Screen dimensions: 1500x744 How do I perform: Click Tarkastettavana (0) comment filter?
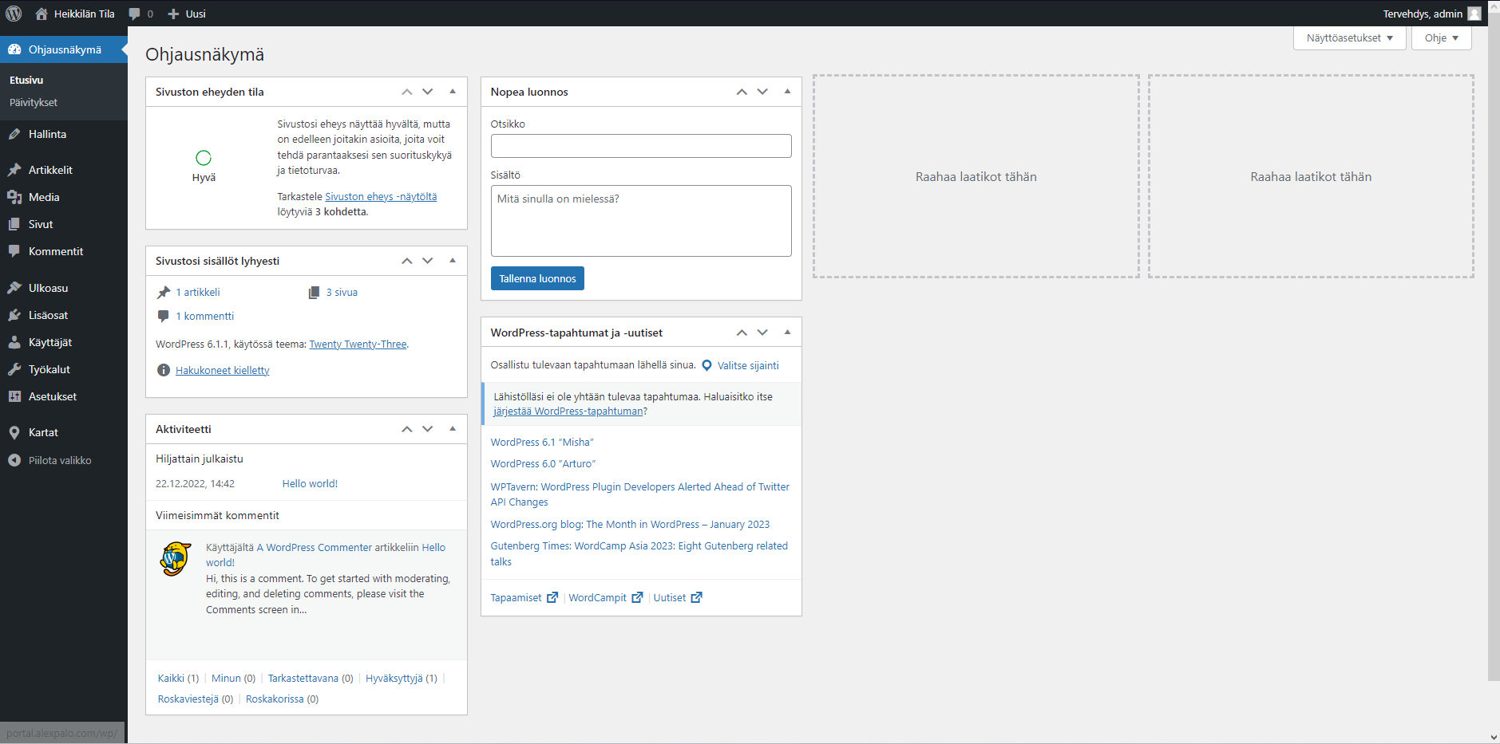click(311, 678)
